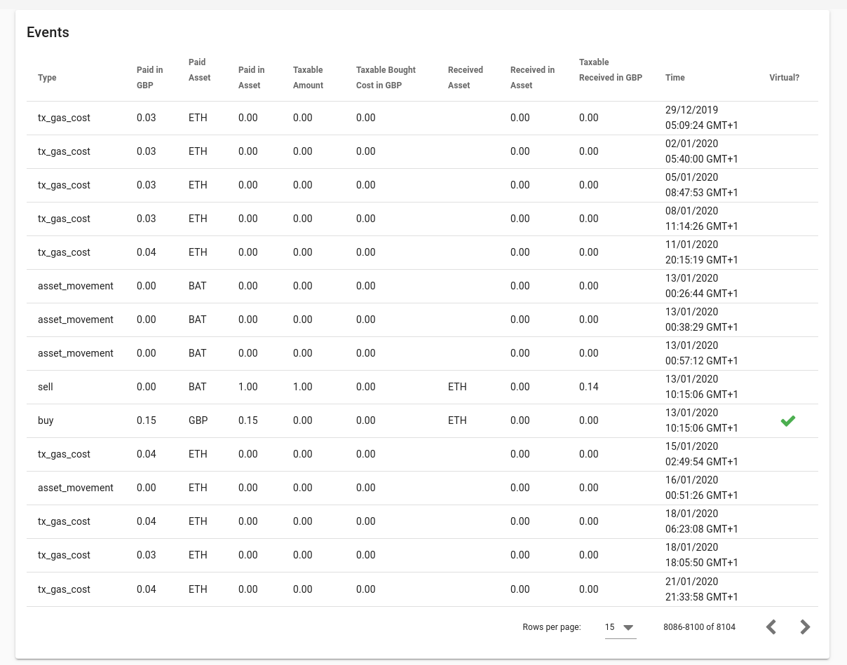Screen dimensions: 847x665
Task: Click tx_gas_cost row dated 29/12/2019
Action: point(422,118)
